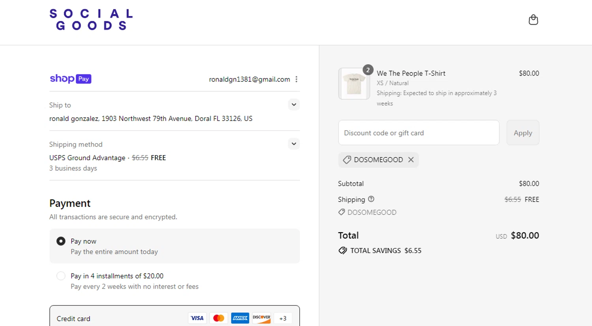Screen dimensions: 592x326
Task: Click the quantity badge showing 2
Action: tap(368, 70)
